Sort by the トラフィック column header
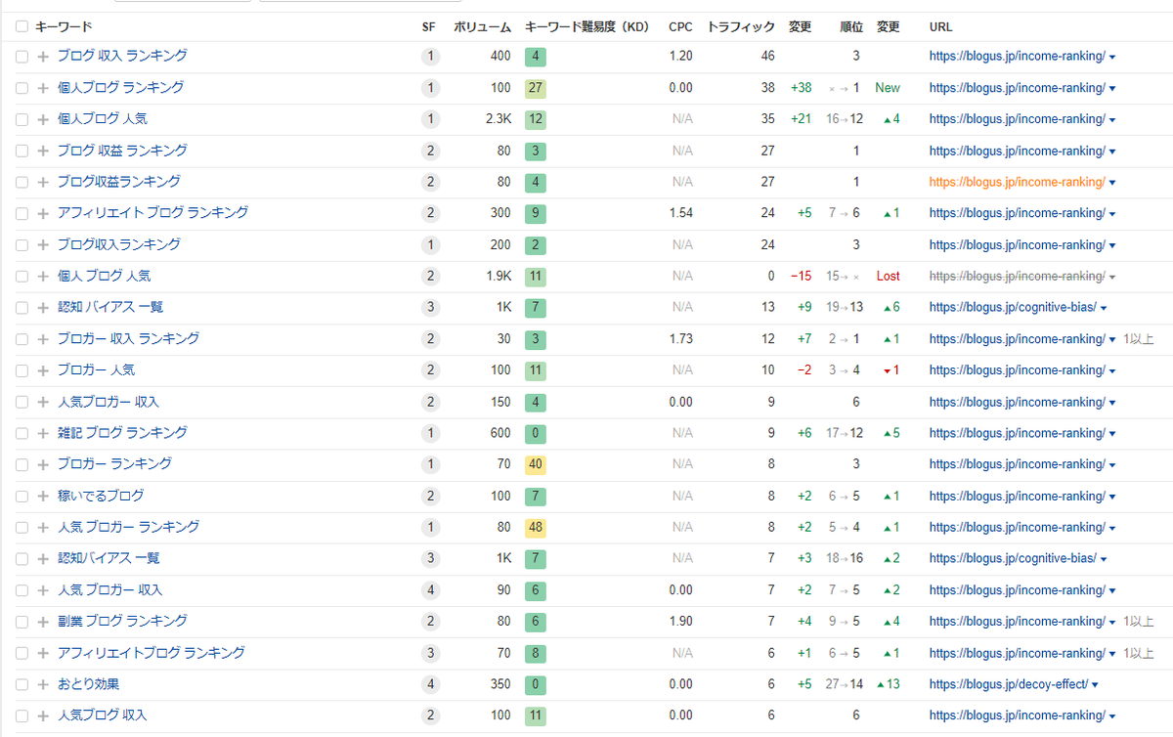Viewport: 1173px width, 737px height. coord(740,27)
